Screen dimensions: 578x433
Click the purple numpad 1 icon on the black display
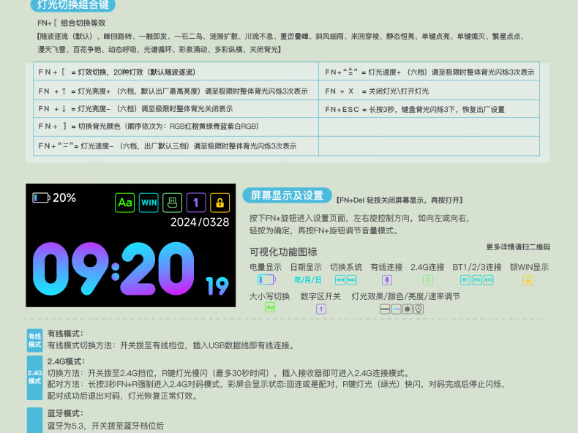pyautogui.click(x=195, y=202)
